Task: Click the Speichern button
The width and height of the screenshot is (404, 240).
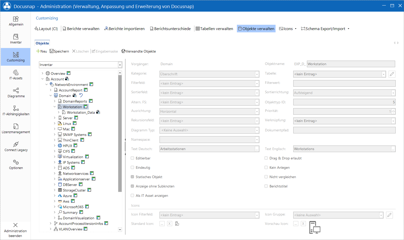Action: pos(59,51)
